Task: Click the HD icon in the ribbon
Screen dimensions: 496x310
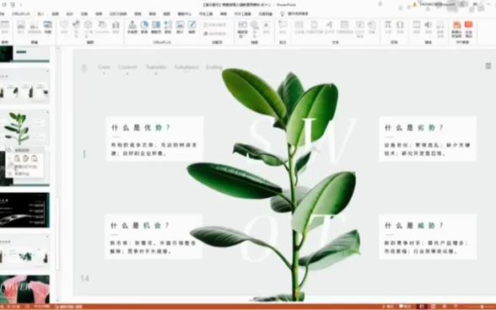Action: (x=243, y=24)
